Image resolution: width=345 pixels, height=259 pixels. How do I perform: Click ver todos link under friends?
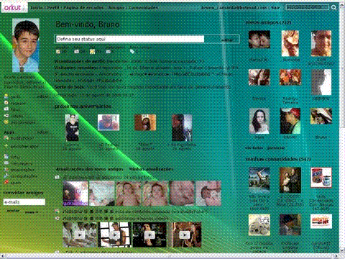[254, 148]
